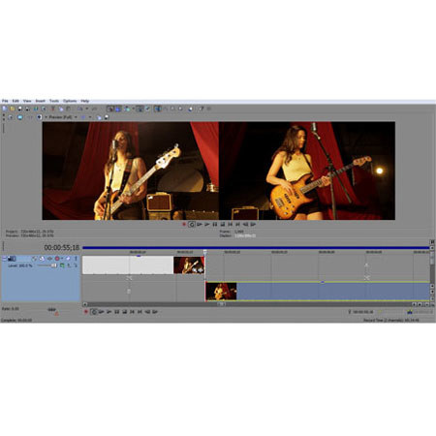This screenshot has width=436, height=436.
Task: Open the File menu
Action: [x=5, y=101]
